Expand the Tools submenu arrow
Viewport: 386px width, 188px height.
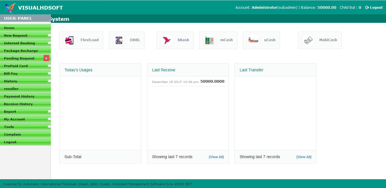point(49,127)
